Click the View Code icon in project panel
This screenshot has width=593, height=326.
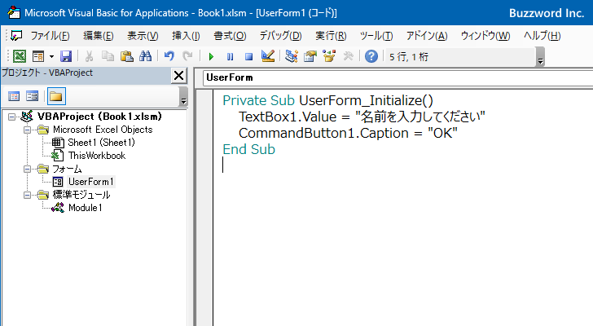[x=14, y=96]
